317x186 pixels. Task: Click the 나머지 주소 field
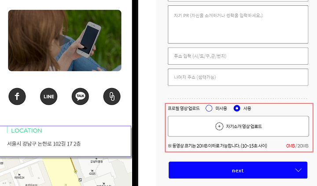tap(238, 77)
